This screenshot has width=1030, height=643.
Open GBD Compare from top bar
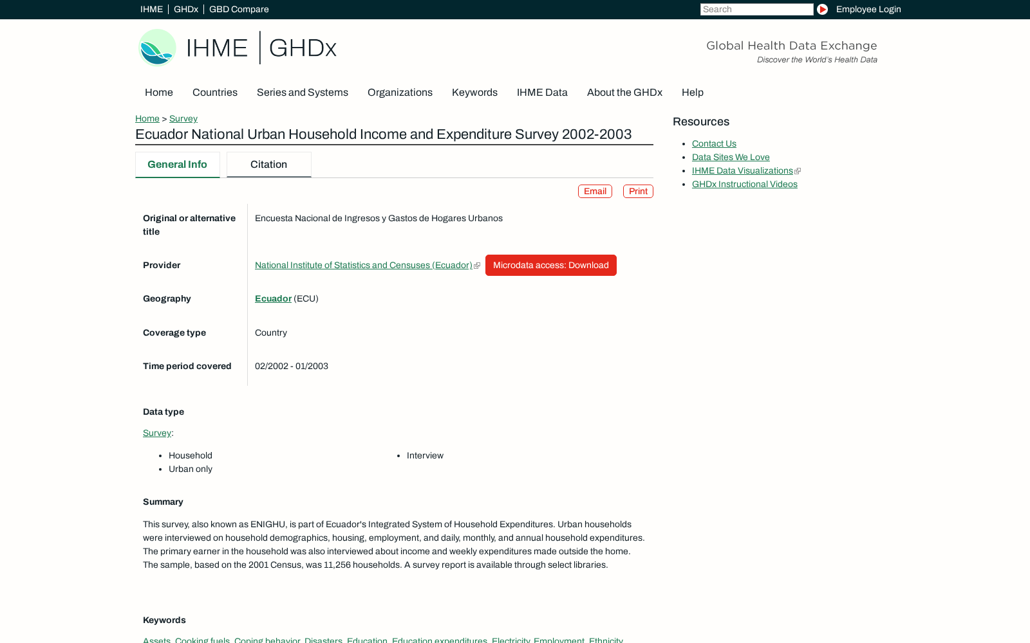(x=239, y=9)
